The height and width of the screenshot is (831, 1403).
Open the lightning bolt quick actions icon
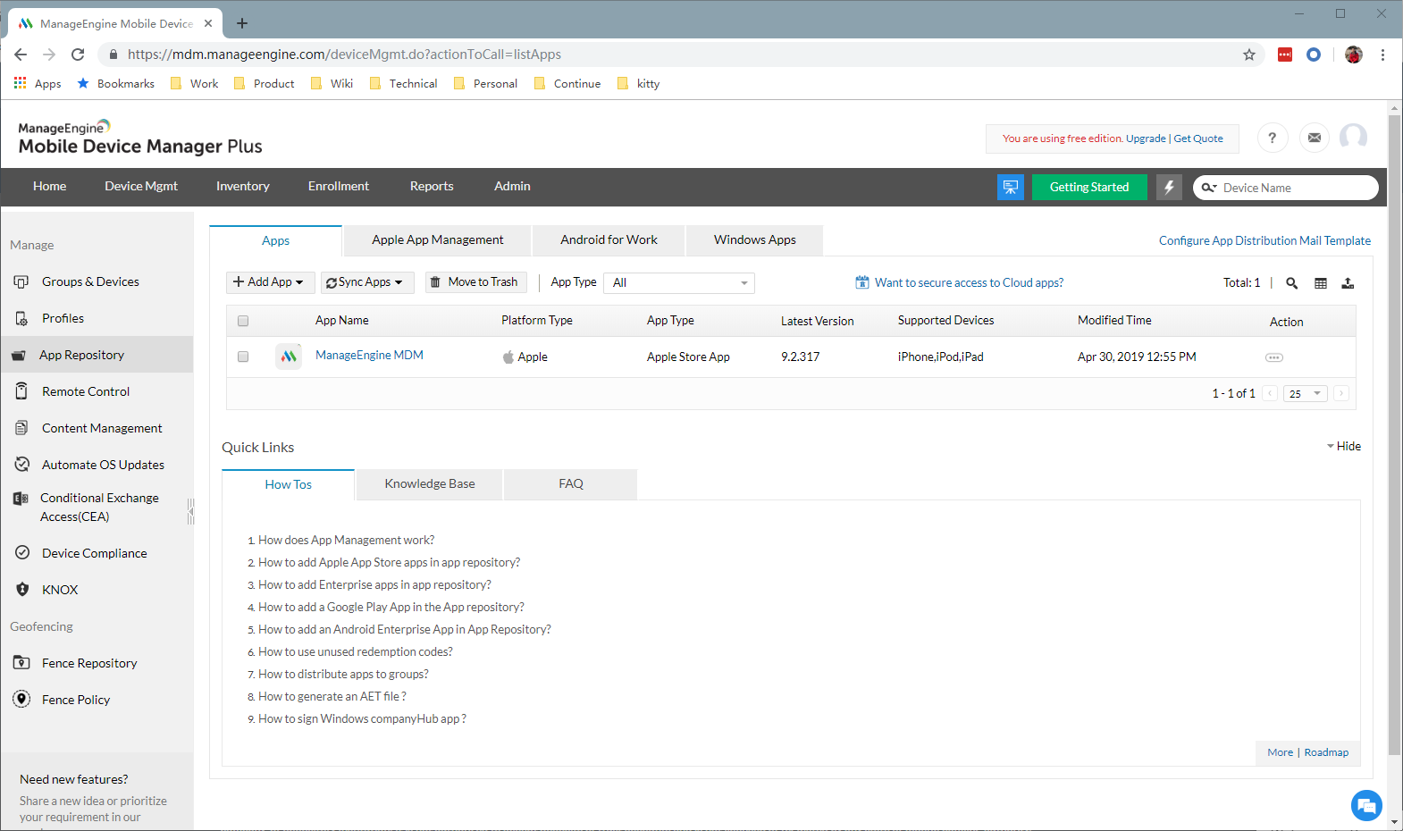[1169, 187]
